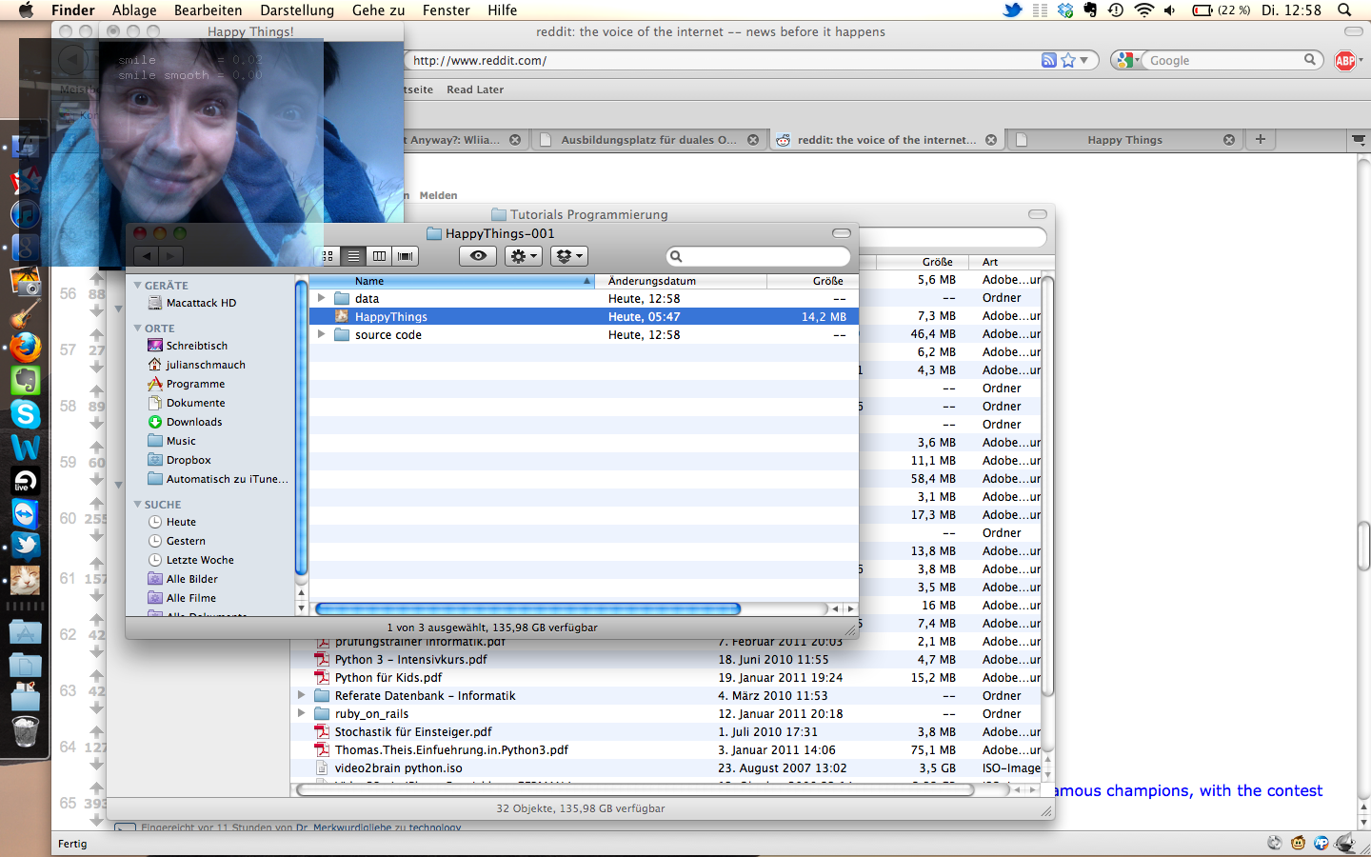Switch Finder to column view

click(379, 256)
